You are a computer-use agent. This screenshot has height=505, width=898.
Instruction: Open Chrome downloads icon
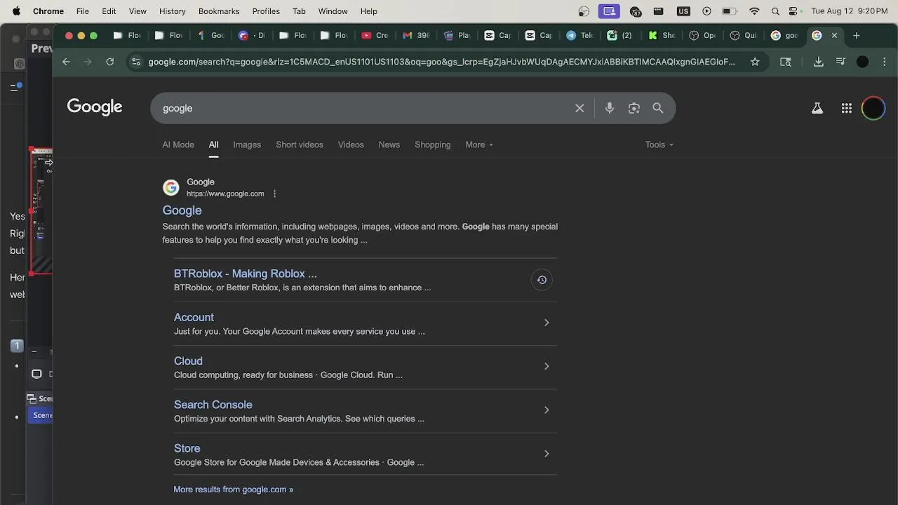pyautogui.click(x=818, y=62)
